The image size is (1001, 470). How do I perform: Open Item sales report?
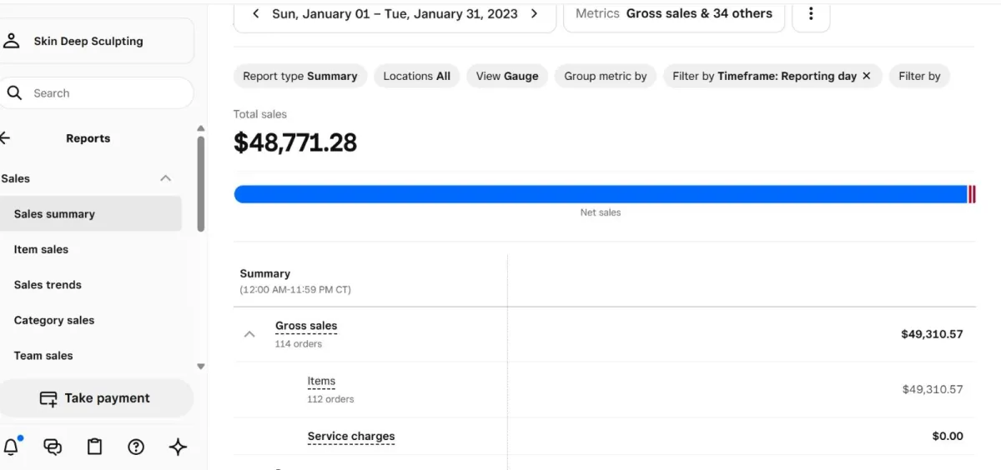point(41,249)
